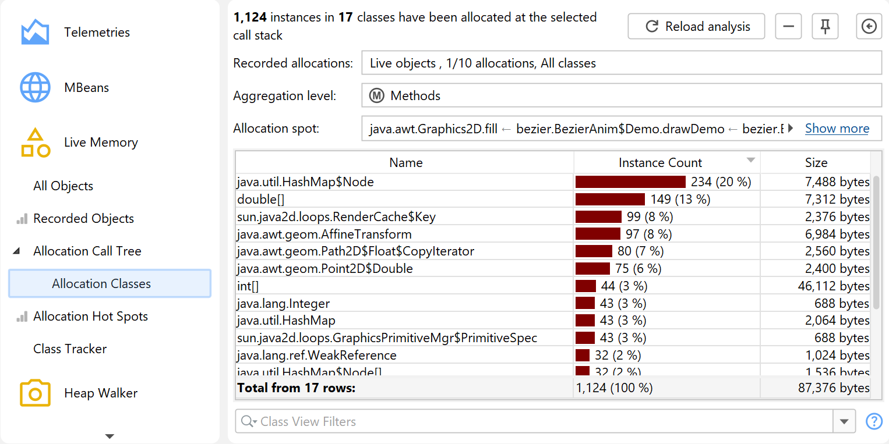This screenshot has height=444, width=889.
Task: Open the Telemetries section icon
Action: coord(35,33)
